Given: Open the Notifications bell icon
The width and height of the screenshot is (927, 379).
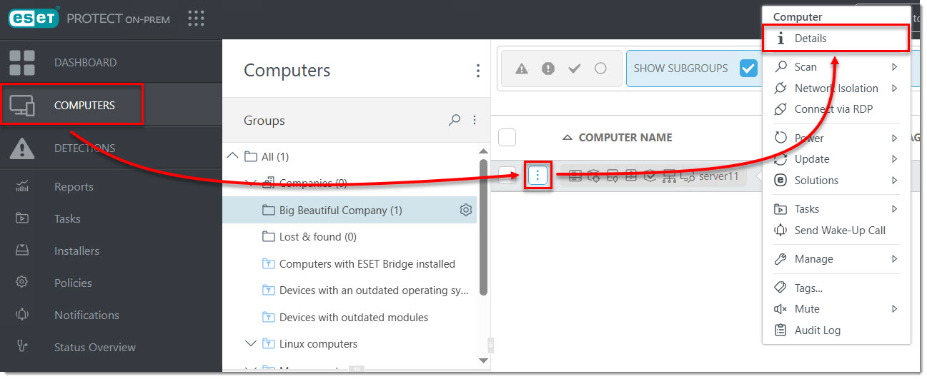Looking at the screenshot, I should click(x=22, y=315).
